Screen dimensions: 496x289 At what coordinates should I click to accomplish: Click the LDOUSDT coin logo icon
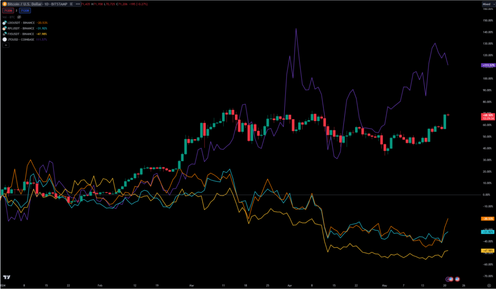pyautogui.click(x=4, y=23)
